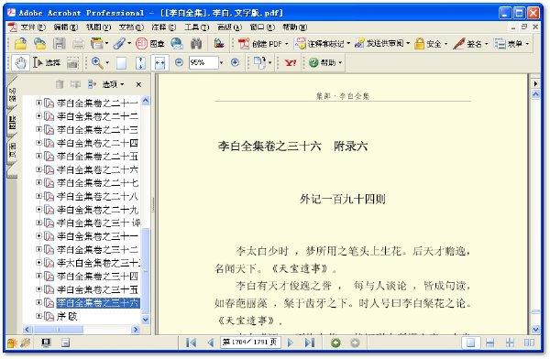The width and height of the screenshot is (550, 359).
Task: Click the Print icon
Action: (78, 43)
